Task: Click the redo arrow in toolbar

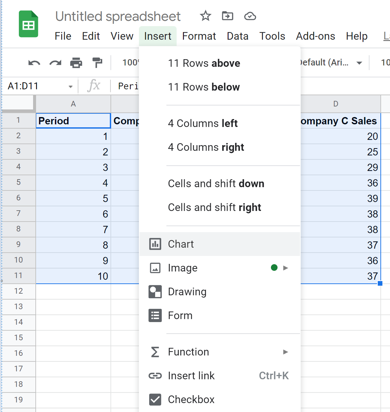Action: [55, 62]
